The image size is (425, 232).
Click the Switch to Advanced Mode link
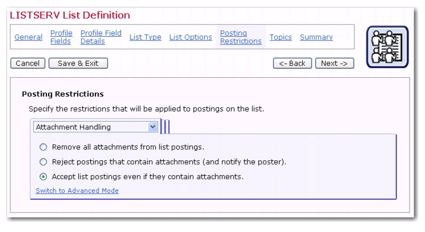tap(77, 190)
